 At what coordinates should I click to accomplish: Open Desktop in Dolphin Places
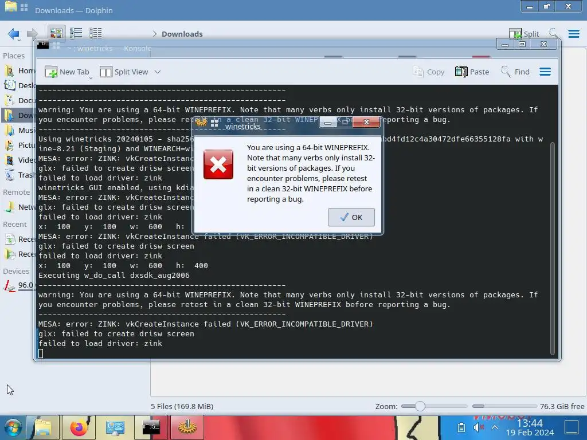coord(19,86)
